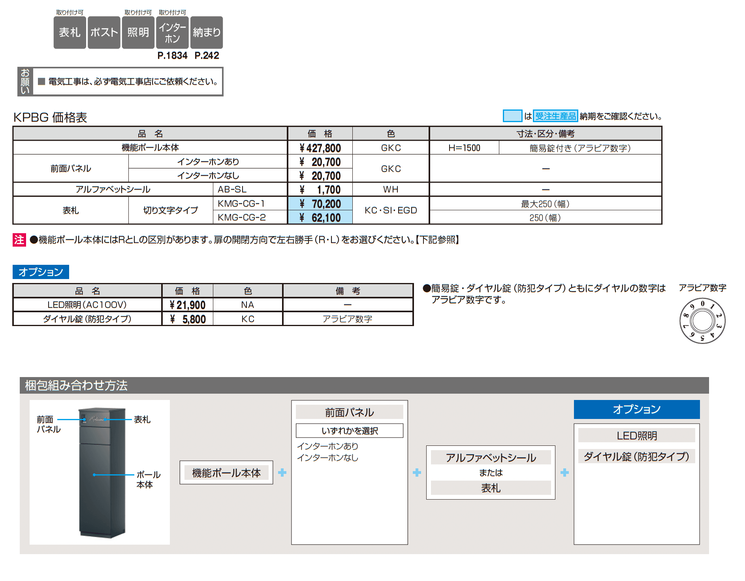
Task: Click price ¥1,700 cell
Action: coord(320,190)
